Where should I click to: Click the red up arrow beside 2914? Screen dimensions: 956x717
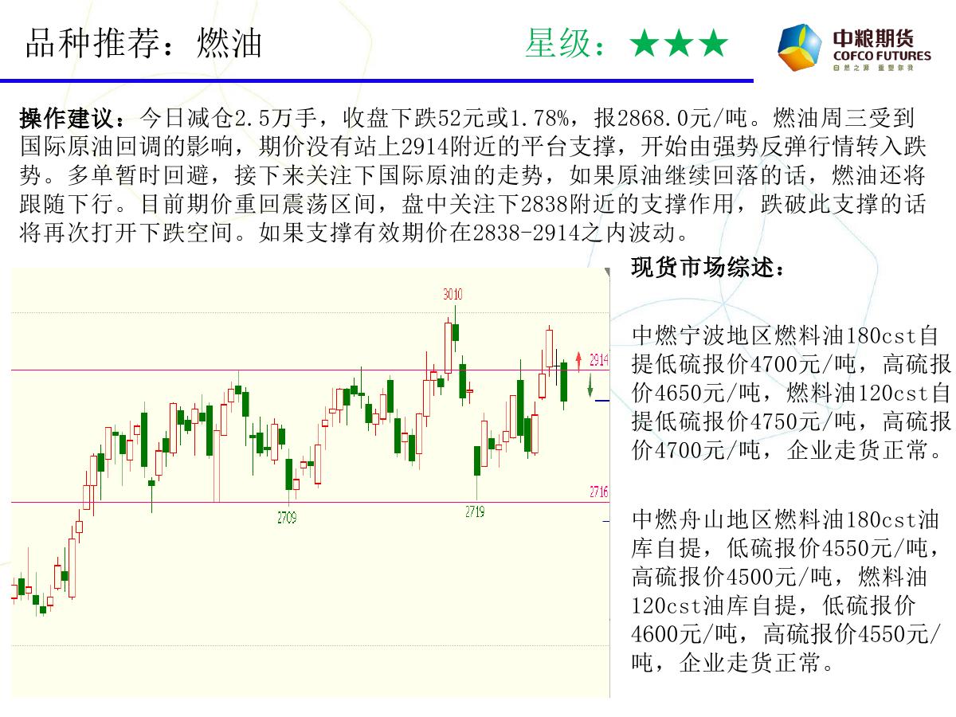[x=579, y=360]
